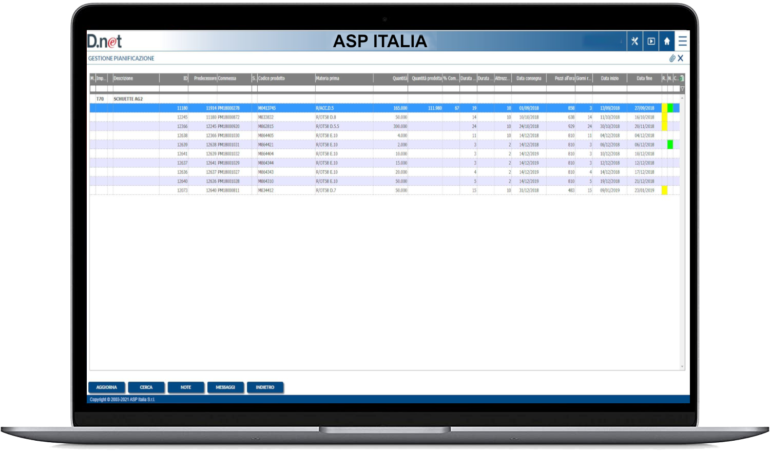The image size is (770, 452).
Task: Sort by the Descrizione column header
Action: point(136,78)
